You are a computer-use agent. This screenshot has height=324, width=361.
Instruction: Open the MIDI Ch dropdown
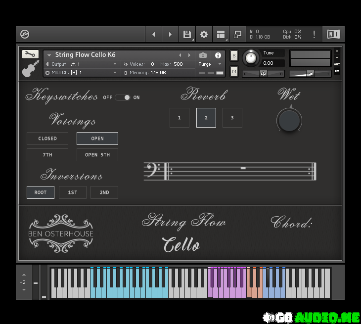(x=81, y=73)
